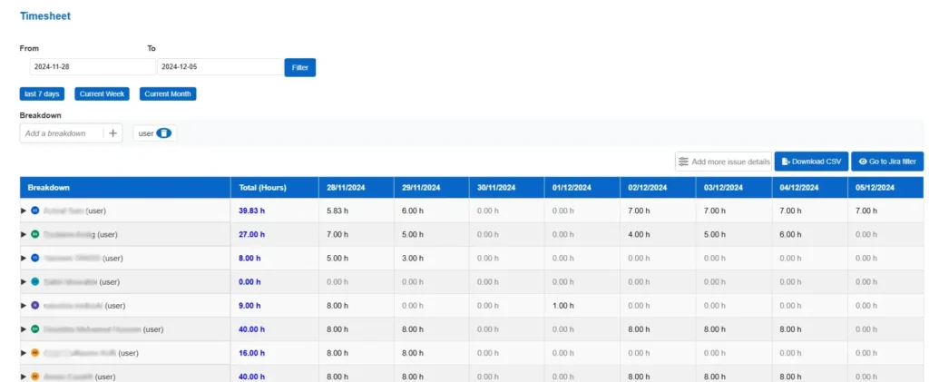Screen dimensions: 929x382
Task: Click the avatar in the 16.00 h row
Action: [x=34, y=353]
